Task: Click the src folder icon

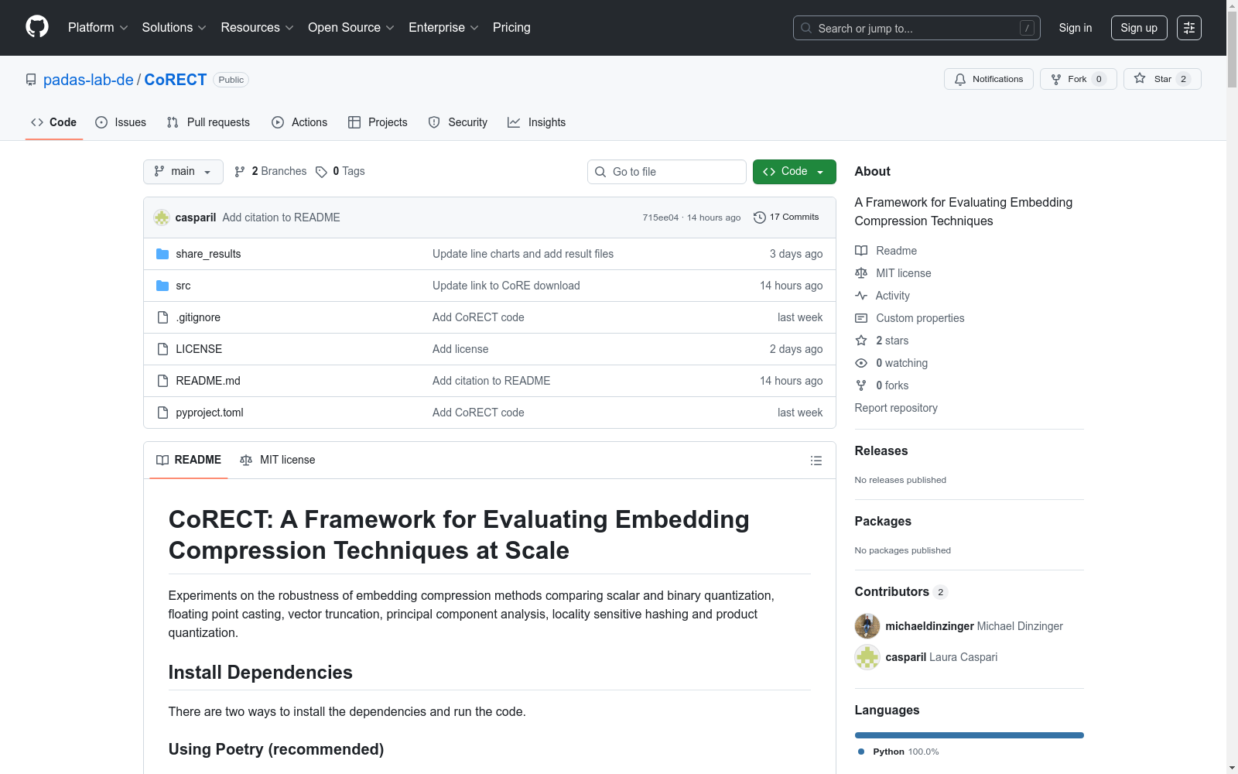Action: coord(162,286)
